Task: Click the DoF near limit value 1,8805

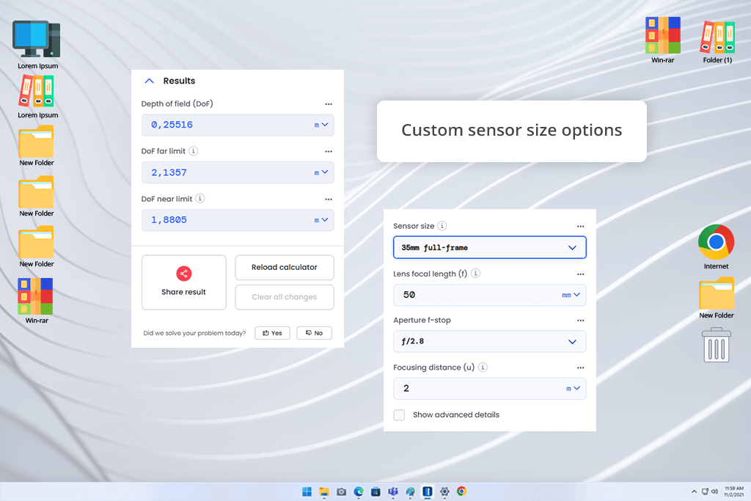Action: coord(169,220)
